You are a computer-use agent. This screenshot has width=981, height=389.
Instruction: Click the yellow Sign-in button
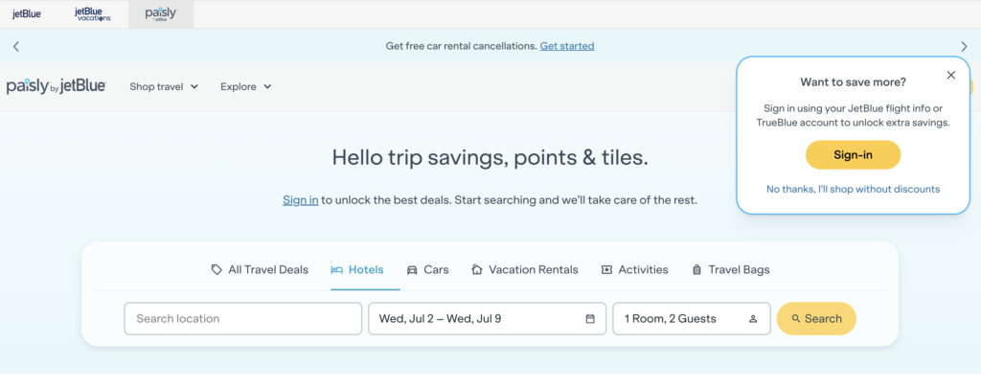tap(853, 155)
